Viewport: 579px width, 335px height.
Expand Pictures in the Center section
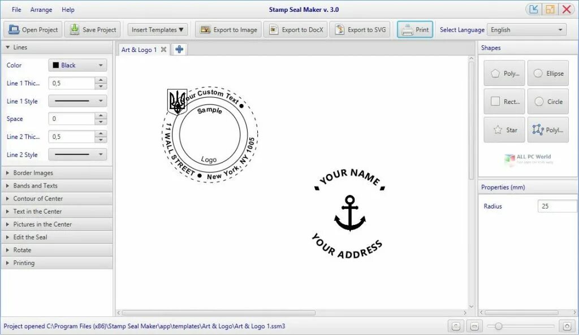point(57,224)
